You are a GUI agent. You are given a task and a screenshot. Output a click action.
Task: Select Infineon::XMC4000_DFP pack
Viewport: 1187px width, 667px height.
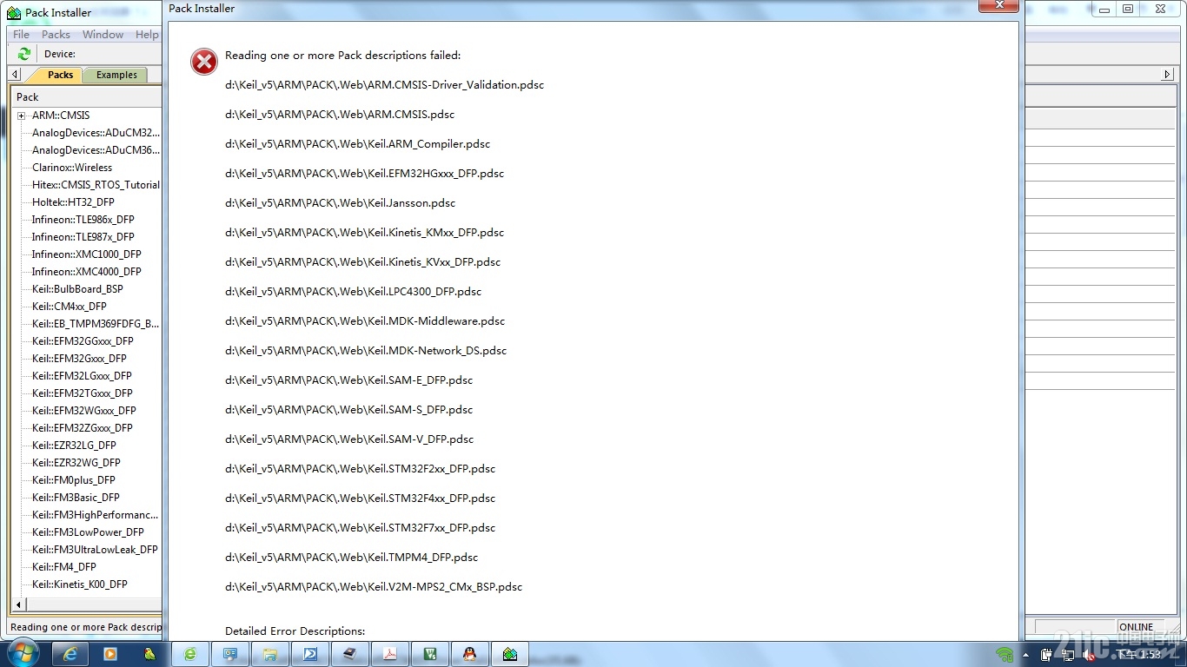point(86,272)
